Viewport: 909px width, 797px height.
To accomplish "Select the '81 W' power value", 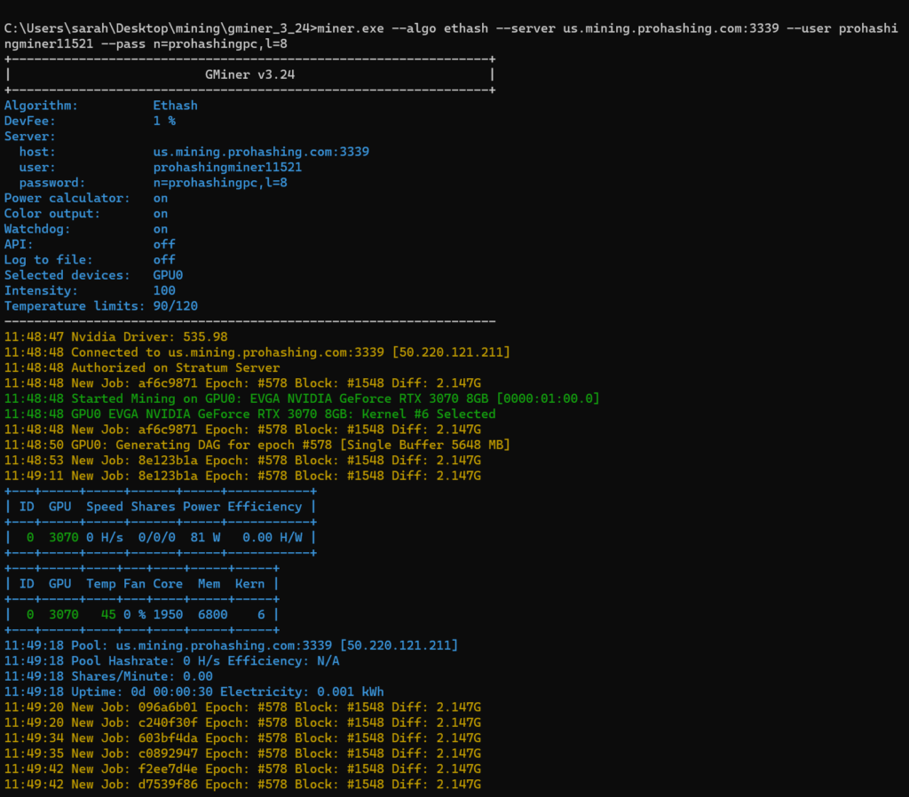I will (x=205, y=537).
